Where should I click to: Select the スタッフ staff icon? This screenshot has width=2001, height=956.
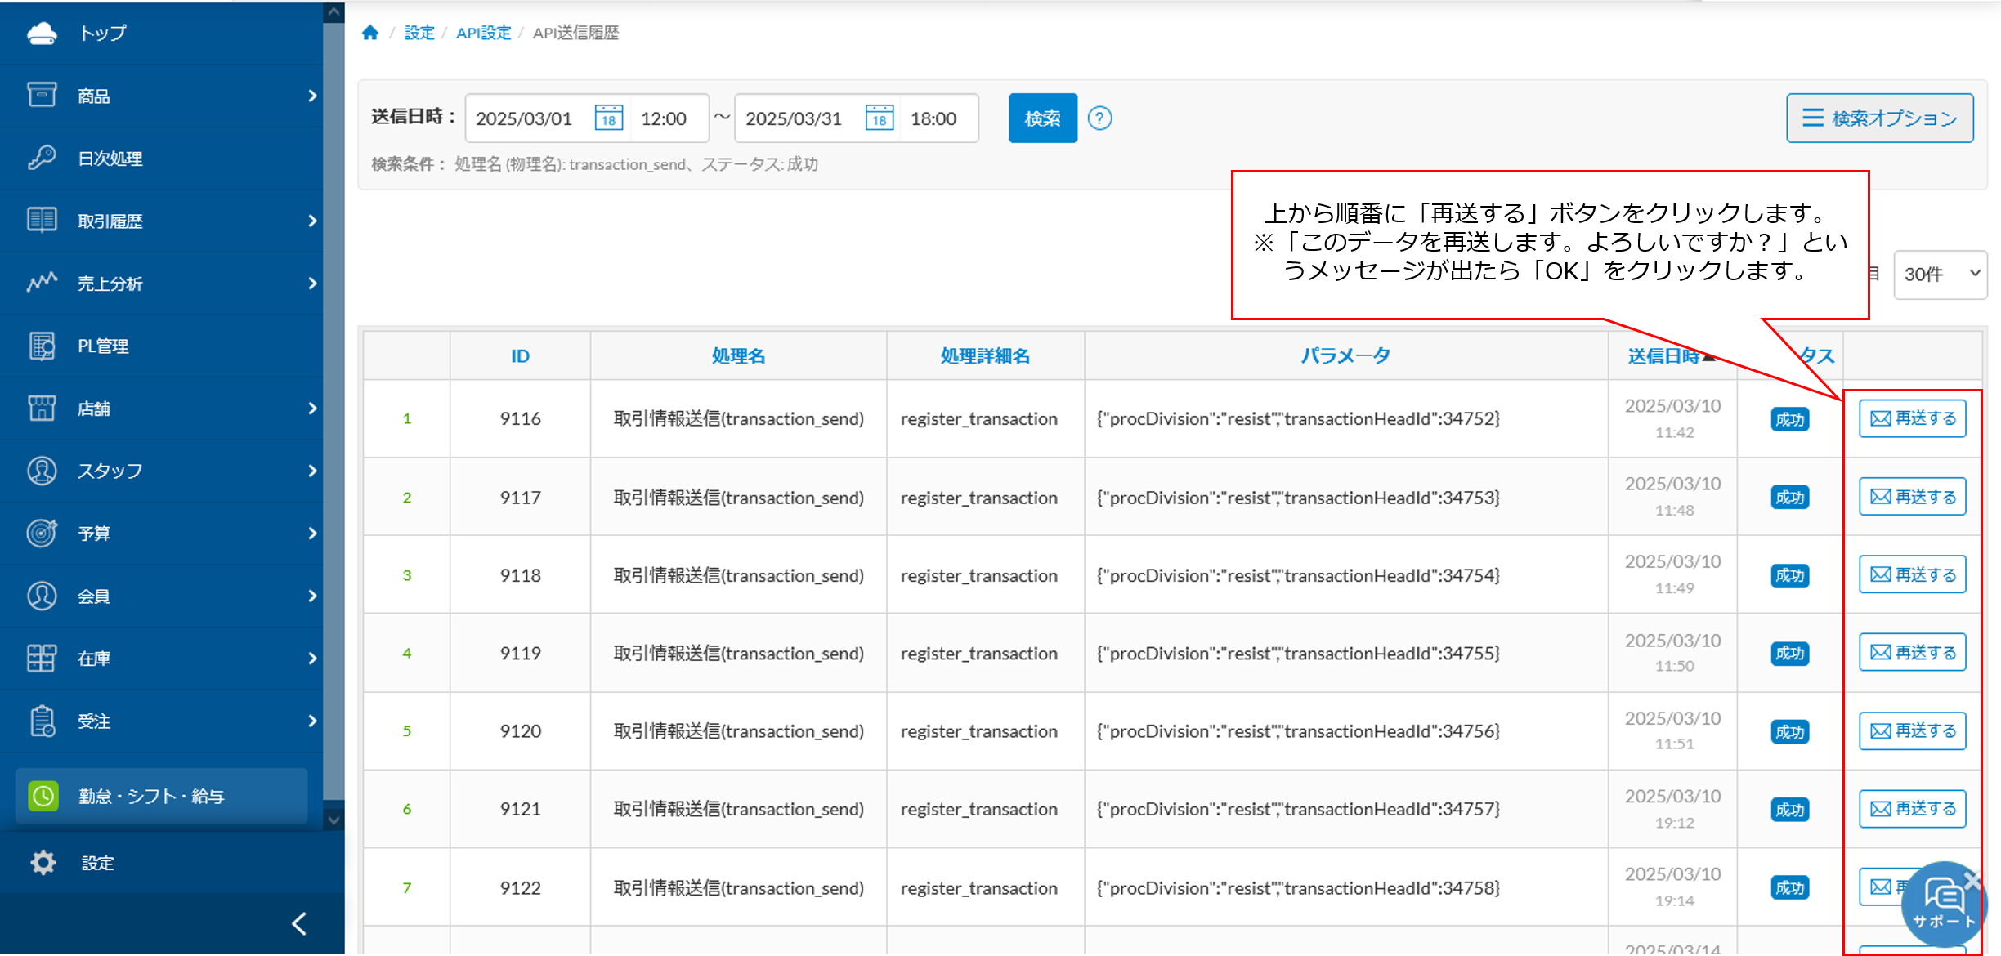(43, 471)
